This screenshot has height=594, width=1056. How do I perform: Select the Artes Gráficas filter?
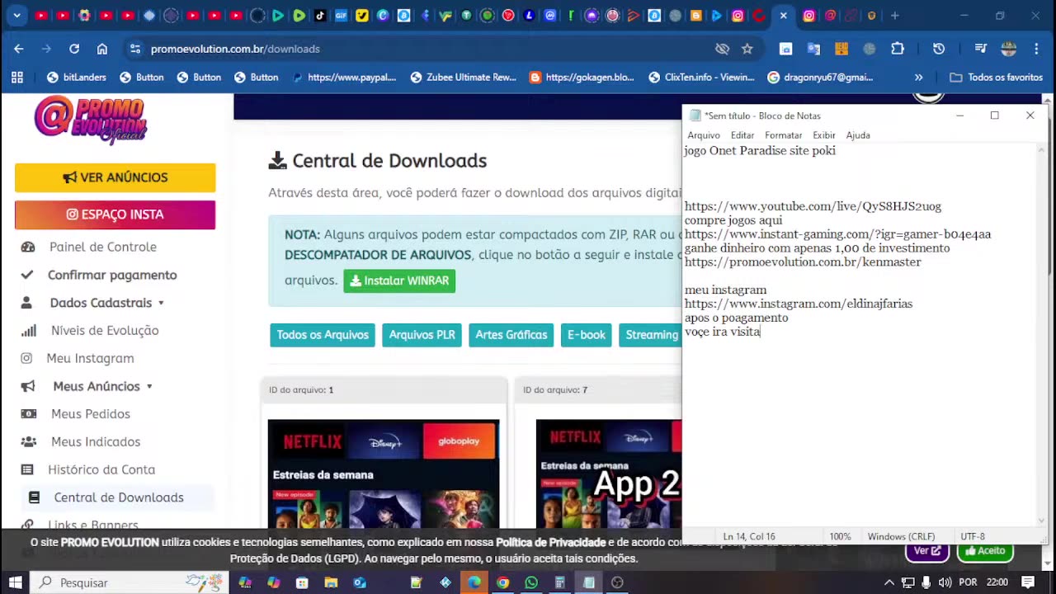511,335
